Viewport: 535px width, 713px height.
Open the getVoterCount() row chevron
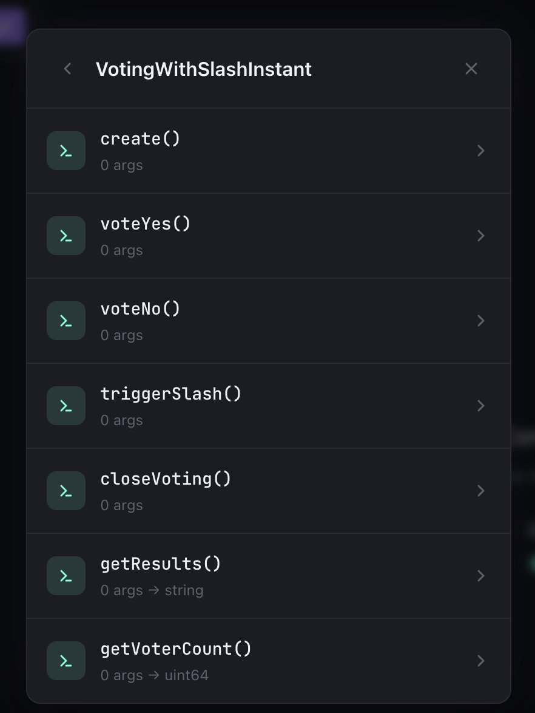(481, 661)
